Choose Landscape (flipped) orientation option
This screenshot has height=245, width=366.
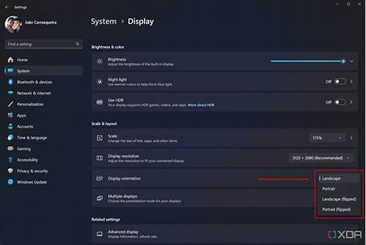click(x=339, y=199)
